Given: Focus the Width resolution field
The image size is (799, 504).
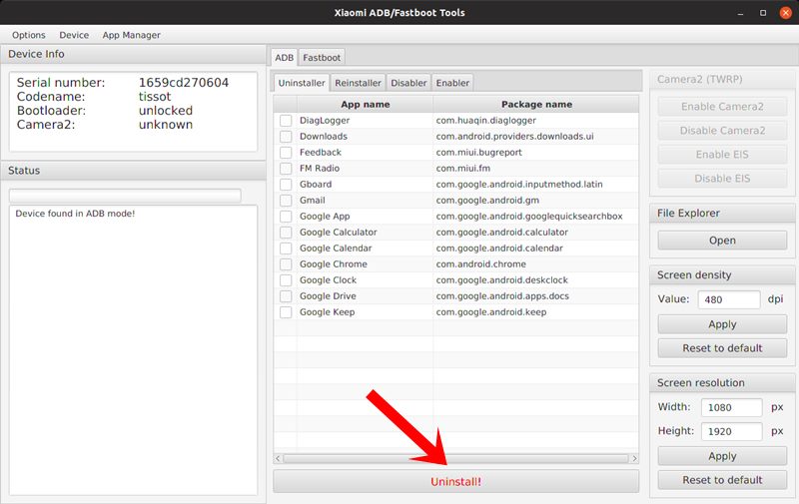Looking at the screenshot, I should (x=731, y=408).
